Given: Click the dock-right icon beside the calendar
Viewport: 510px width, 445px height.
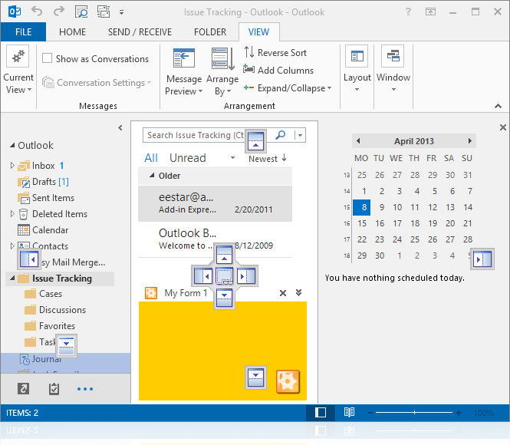Looking at the screenshot, I should (482, 259).
